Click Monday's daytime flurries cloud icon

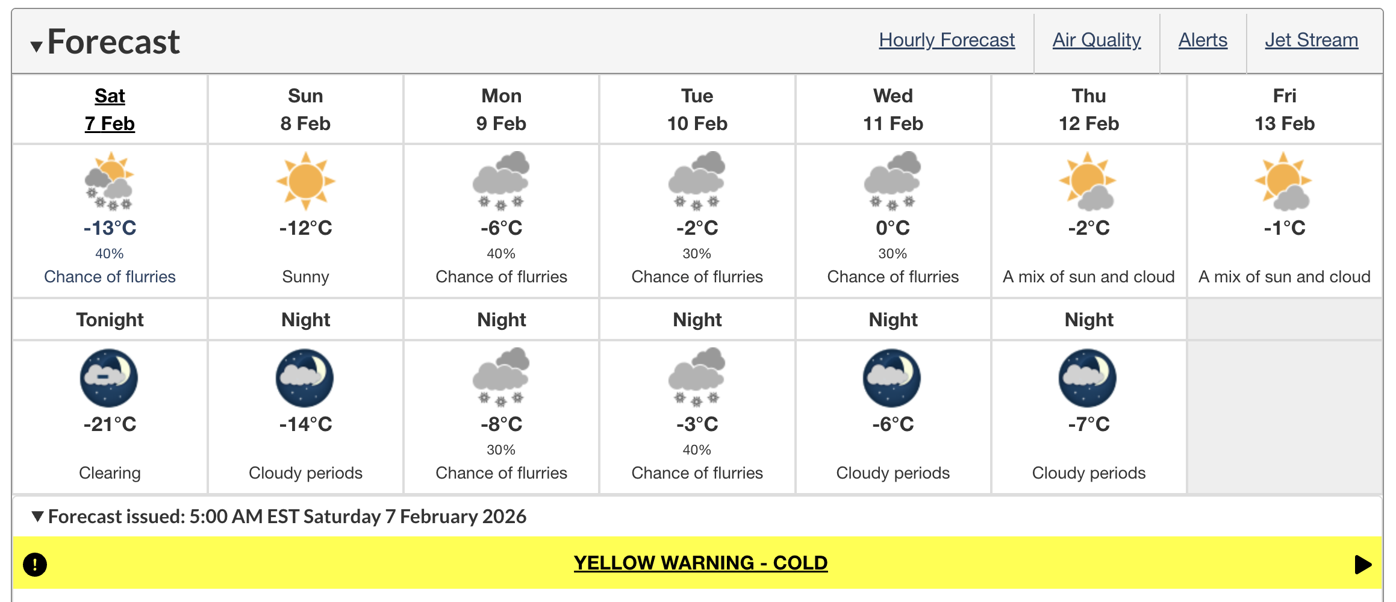(501, 181)
